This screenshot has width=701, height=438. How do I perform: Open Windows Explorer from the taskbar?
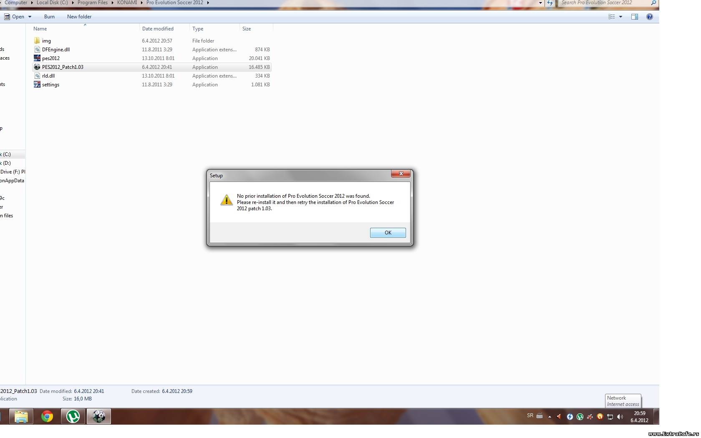[21, 416]
